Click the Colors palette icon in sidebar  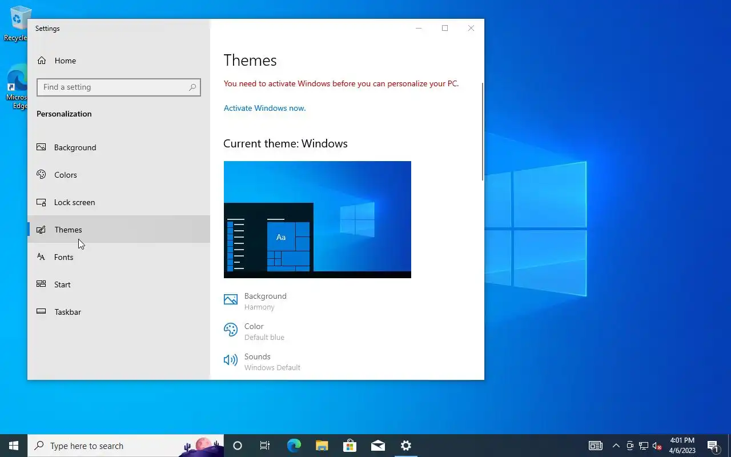point(41,175)
